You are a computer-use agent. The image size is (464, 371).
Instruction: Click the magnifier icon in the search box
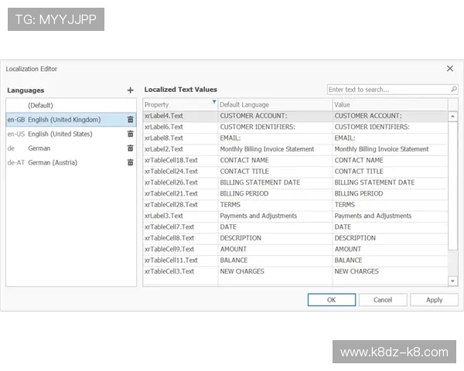pyautogui.click(x=452, y=90)
